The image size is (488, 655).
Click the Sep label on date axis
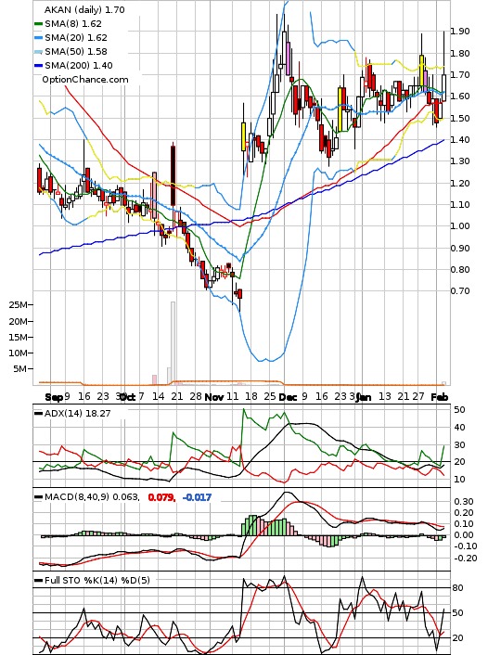point(54,397)
